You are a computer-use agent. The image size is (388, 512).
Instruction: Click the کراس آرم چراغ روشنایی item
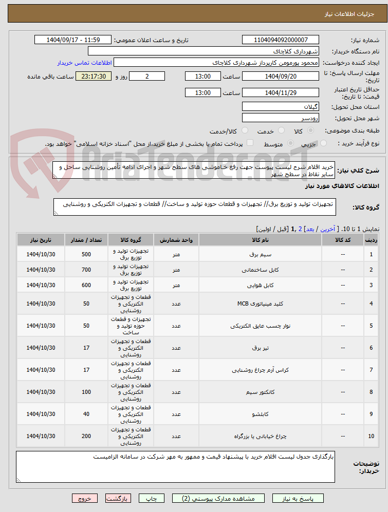coord(260,370)
